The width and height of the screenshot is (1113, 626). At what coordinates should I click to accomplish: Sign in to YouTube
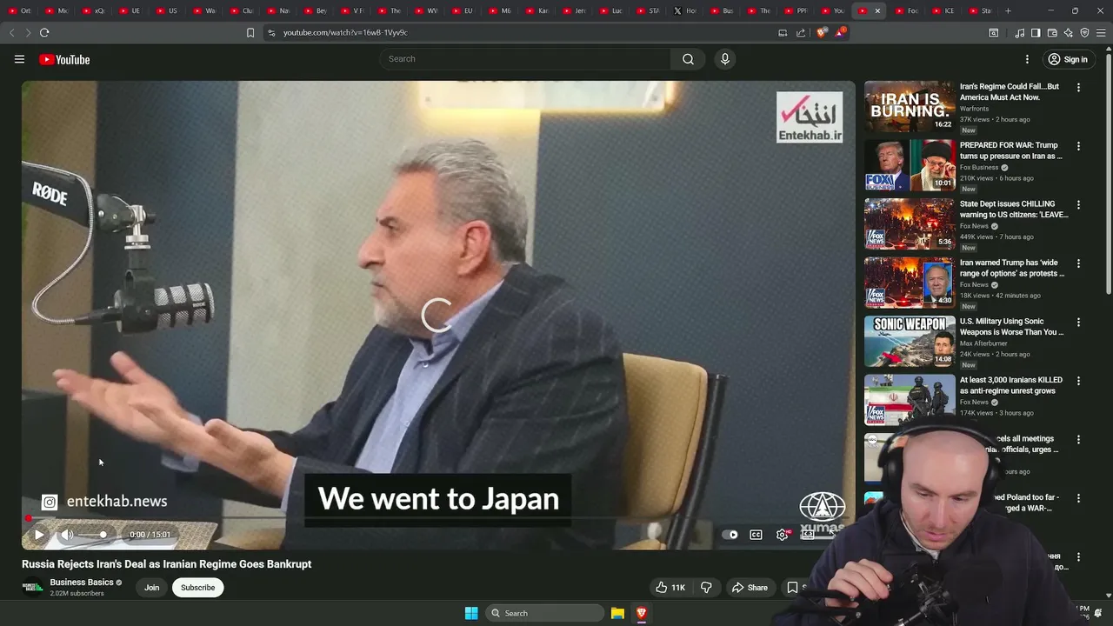(1068, 59)
